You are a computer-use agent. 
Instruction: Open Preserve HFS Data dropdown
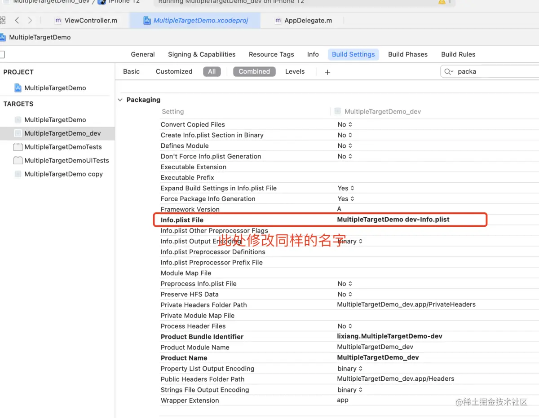coord(345,294)
